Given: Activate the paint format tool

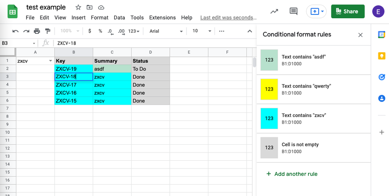Looking at the screenshot, I should 48,31.
